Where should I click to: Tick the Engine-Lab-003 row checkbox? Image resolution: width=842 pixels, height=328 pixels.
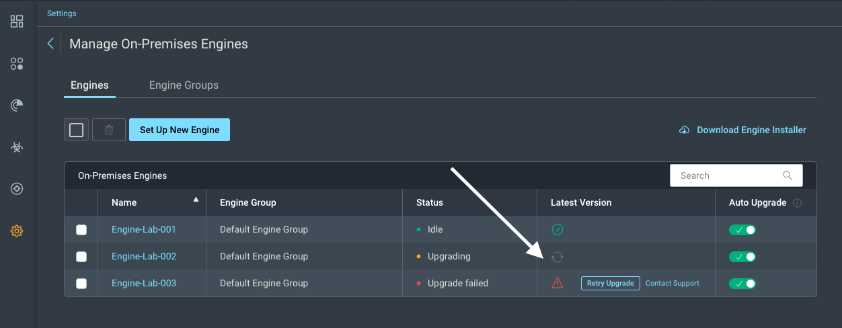pos(81,284)
